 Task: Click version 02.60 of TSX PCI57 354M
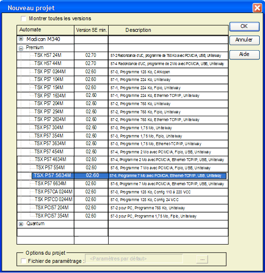[91, 216]
